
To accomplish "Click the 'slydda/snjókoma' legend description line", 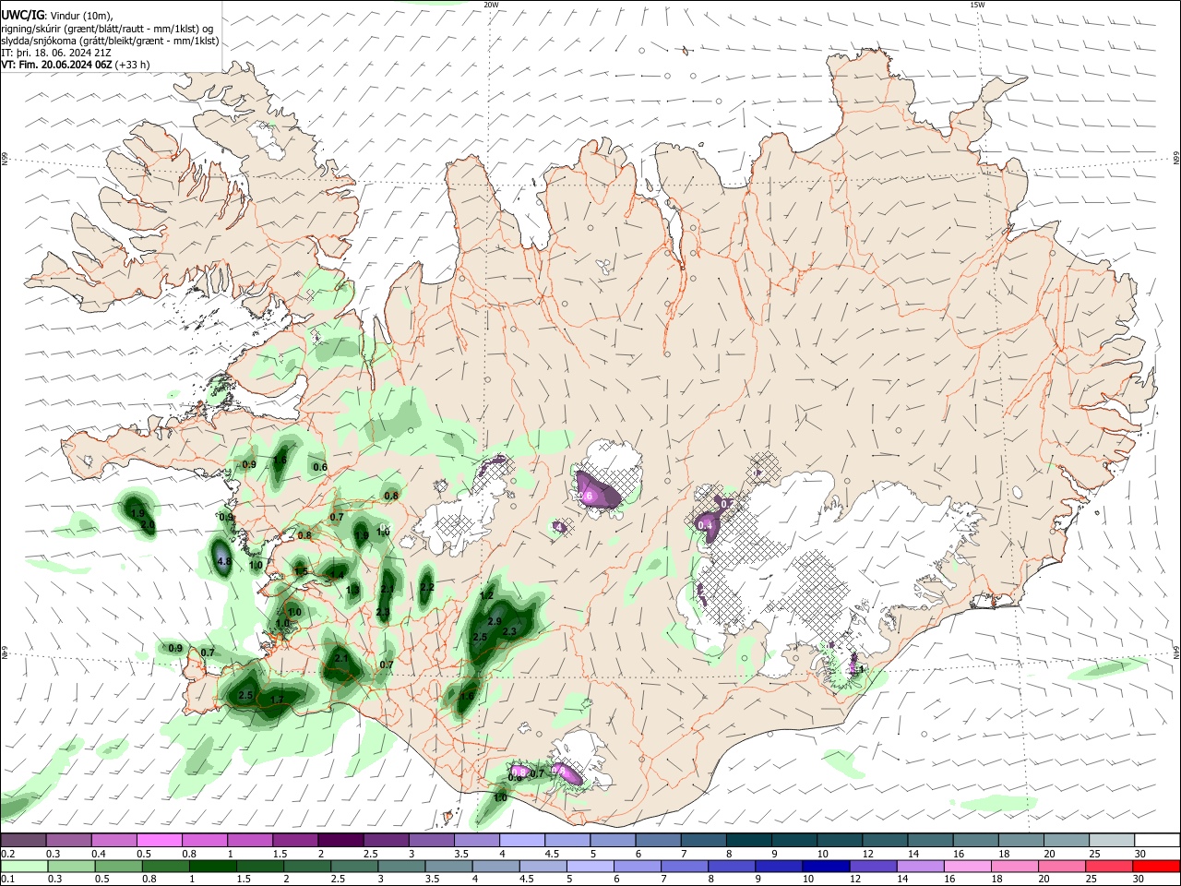I will coord(110,41).
